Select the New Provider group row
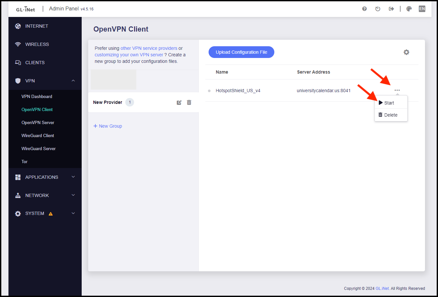 pyautogui.click(x=143, y=102)
